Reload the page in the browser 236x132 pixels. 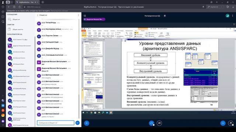click(x=20, y=7)
